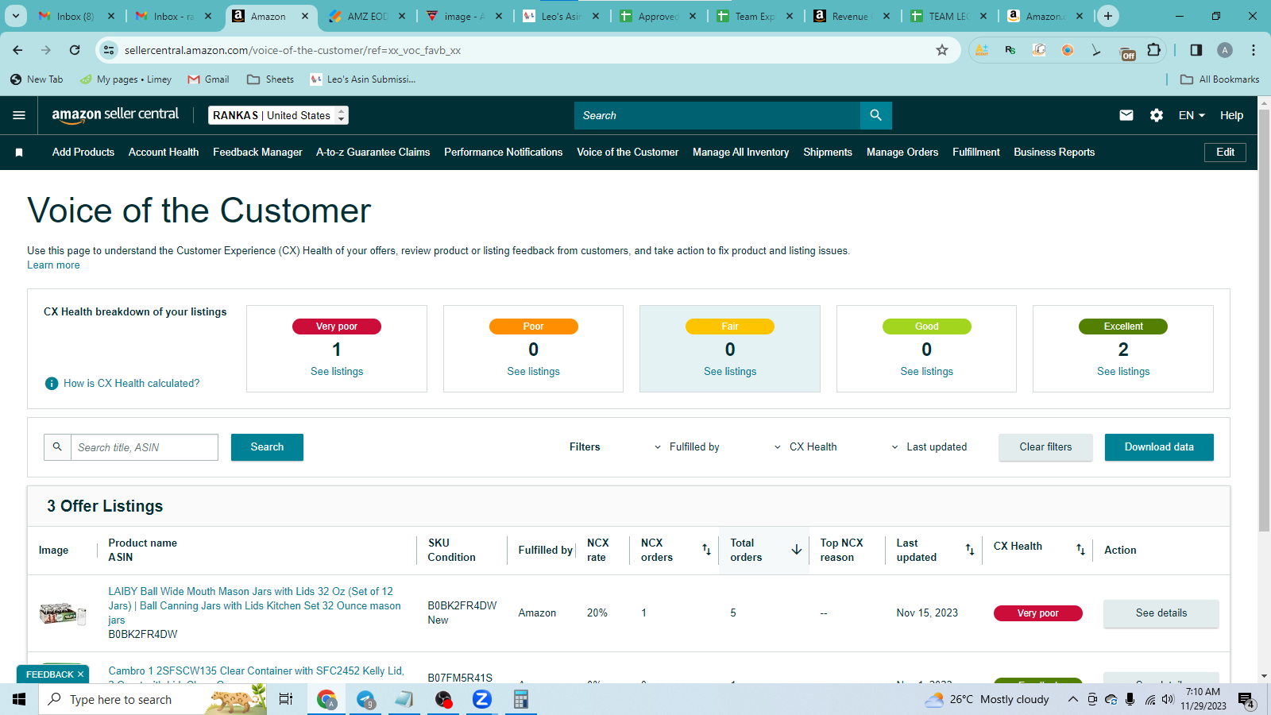This screenshot has width=1271, height=715.
Task: Open Feedback Manager in the navigation bar
Action: 257,153
